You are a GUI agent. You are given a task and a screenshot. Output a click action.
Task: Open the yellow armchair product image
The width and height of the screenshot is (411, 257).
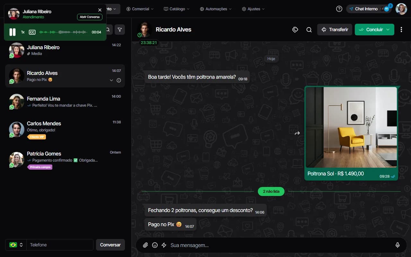pyautogui.click(x=351, y=127)
